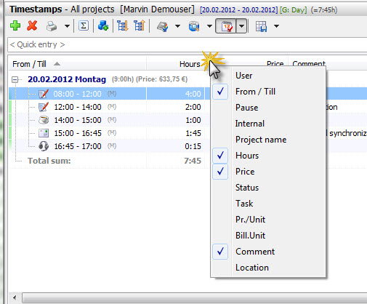Viewport: 367px width, 304px height.
Task: Open the calendar button dropdown arrow
Action: click(x=242, y=26)
